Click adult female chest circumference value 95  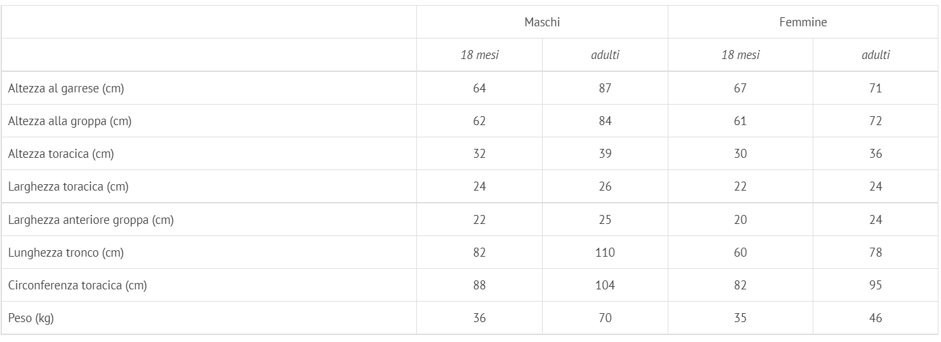pyautogui.click(x=876, y=286)
